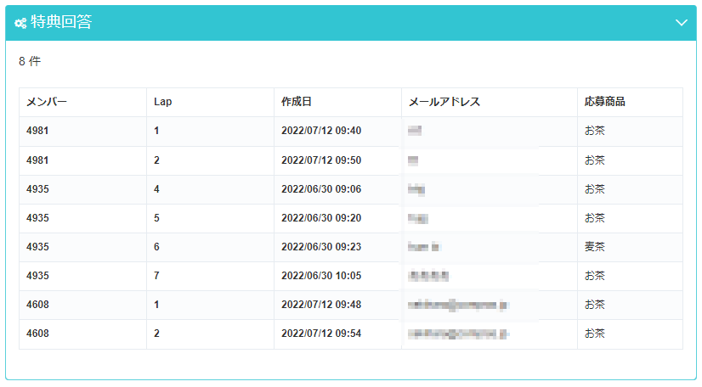This screenshot has height=387, width=702.
Task: Select the Lap value 6 cell
Action: click(x=157, y=247)
